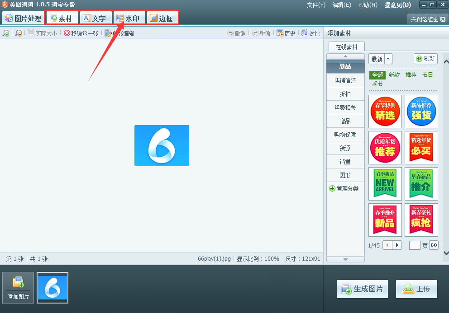Click the page number input field
The image size is (449, 313).
(415, 245)
